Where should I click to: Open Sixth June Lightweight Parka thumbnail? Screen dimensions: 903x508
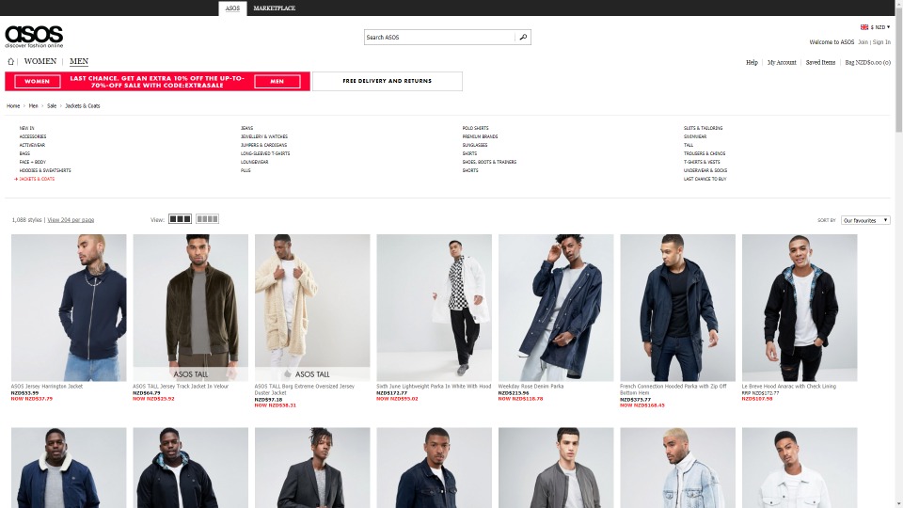435,308
